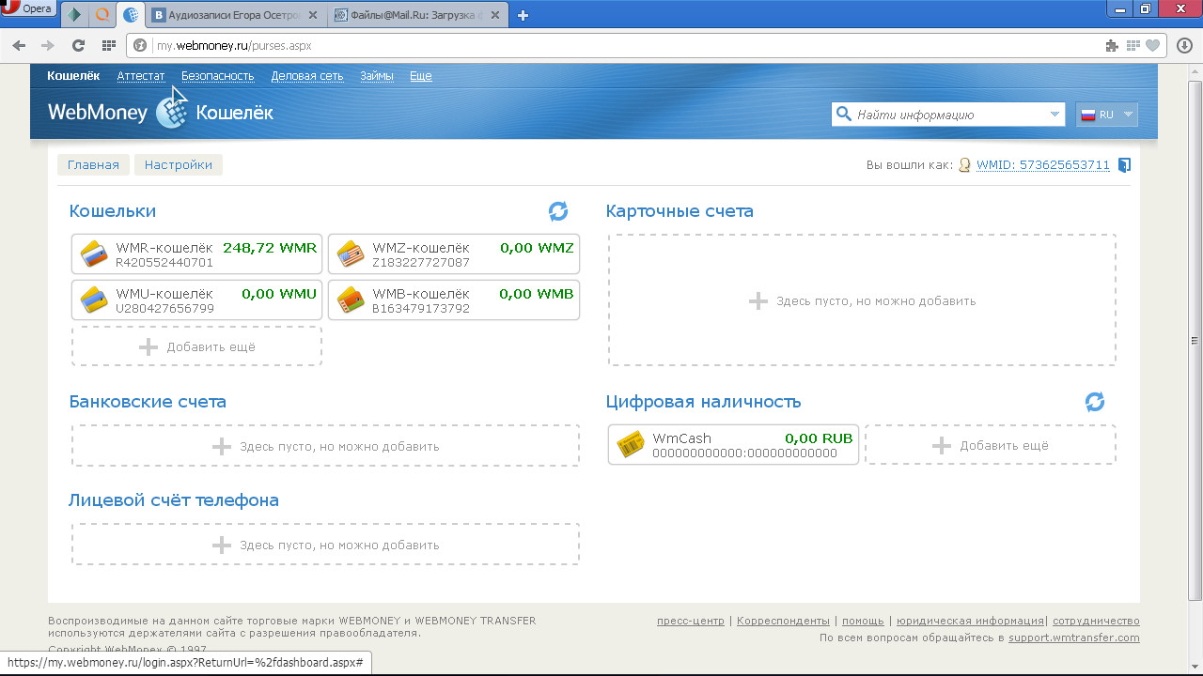This screenshot has width=1203, height=676.
Task: Add a bank account in Банковские счета
Action: (325, 446)
